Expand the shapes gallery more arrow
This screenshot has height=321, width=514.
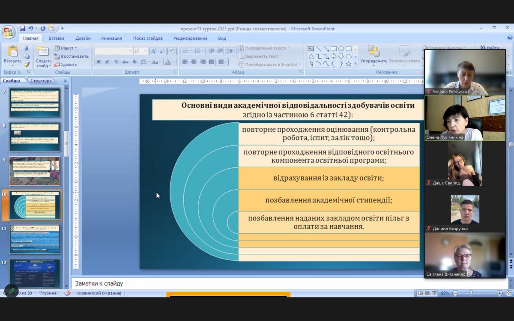click(356, 64)
